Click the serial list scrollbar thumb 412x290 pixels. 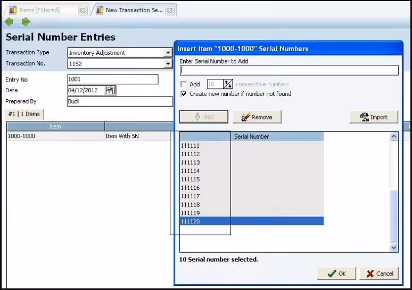393,216
